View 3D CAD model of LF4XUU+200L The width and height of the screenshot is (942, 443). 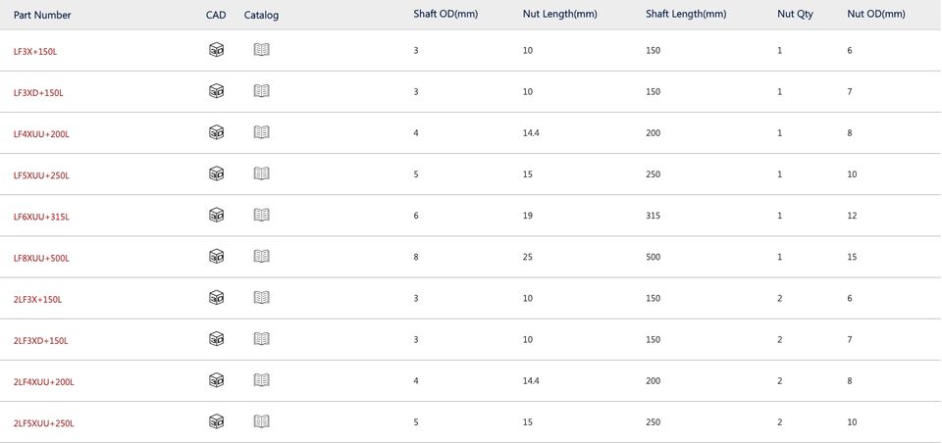(x=216, y=132)
